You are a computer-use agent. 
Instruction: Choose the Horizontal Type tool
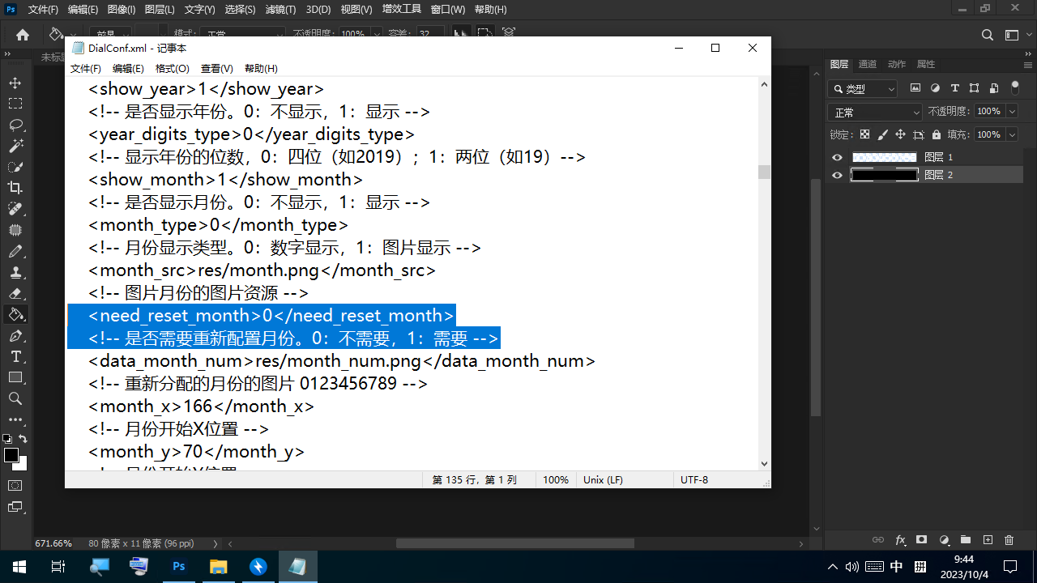(x=15, y=356)
